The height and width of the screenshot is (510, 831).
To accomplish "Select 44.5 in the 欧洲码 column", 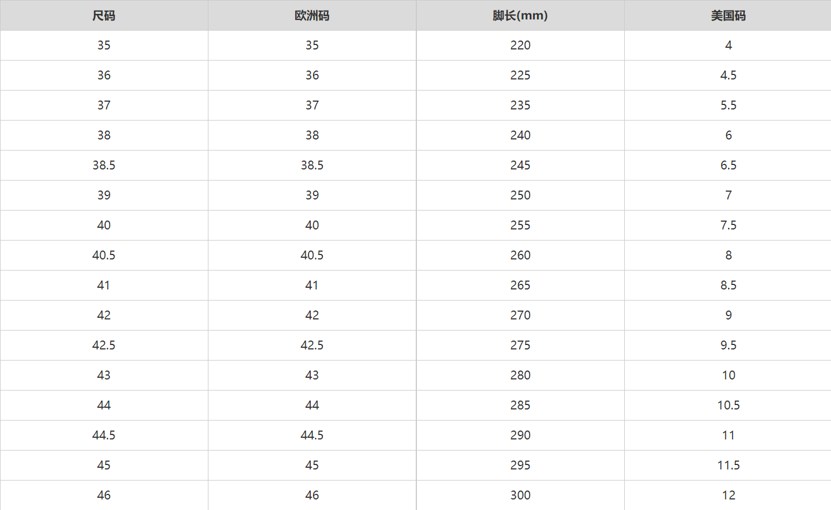I will (312, 436).
